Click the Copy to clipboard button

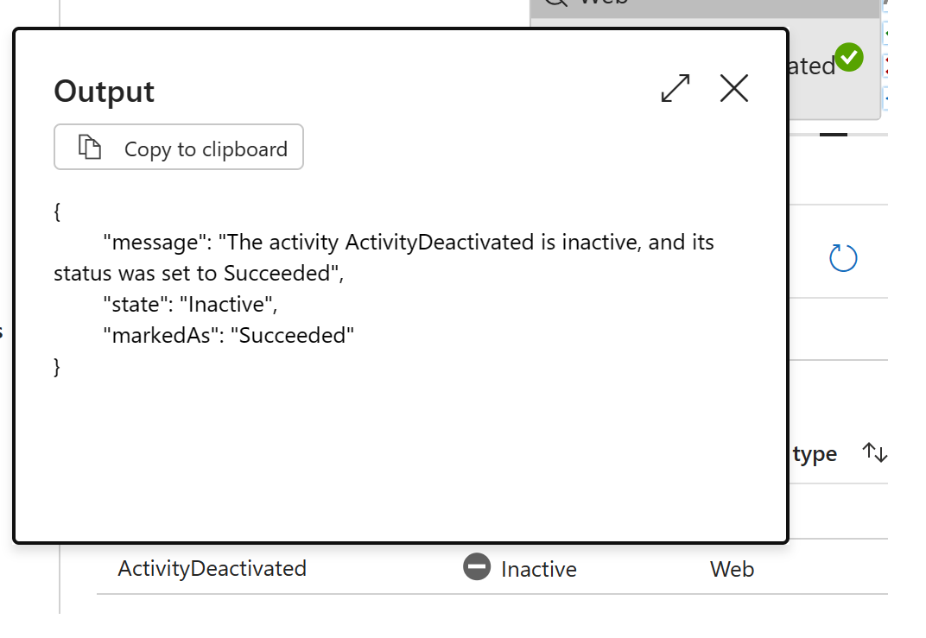tap(178, 147)
